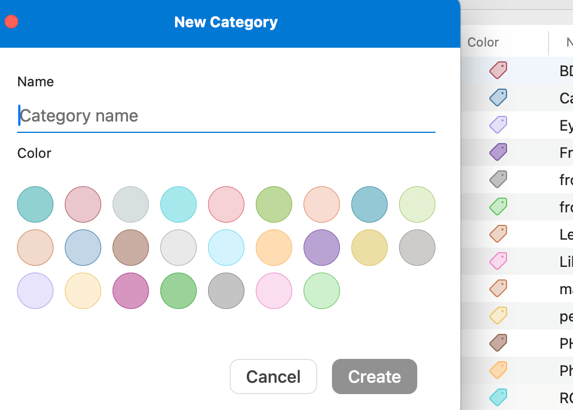Click the orange tag icon in categories list
Screen dimensions: 573x410
(x=499, y=370)
